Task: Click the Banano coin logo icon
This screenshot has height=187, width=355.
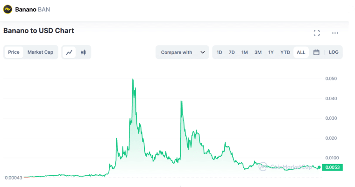Action: [8, 9]
